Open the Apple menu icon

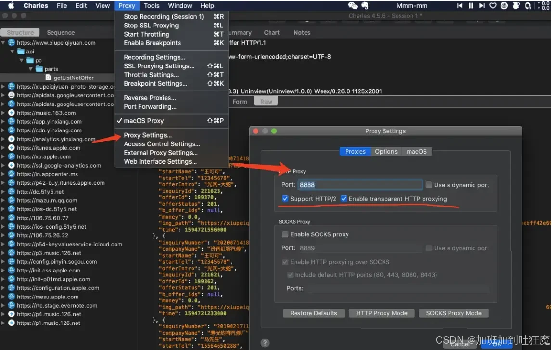coord(11,5)
